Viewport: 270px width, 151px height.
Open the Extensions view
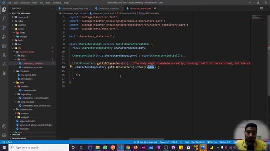[x=4, y=46]
